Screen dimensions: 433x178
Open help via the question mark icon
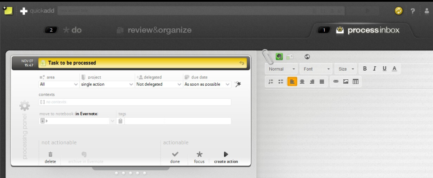click(x=413, y=11)
